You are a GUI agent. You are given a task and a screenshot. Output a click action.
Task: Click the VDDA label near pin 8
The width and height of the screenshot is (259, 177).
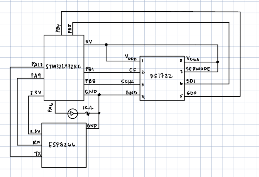[x=193, y=59]
